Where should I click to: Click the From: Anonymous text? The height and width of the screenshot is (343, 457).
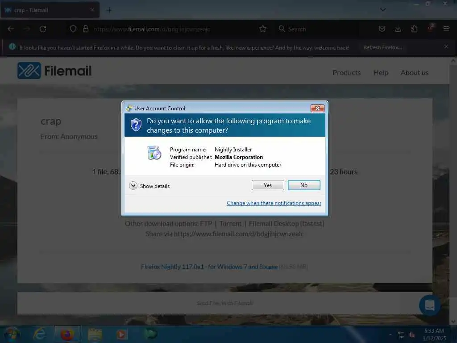tap(69, 137)
